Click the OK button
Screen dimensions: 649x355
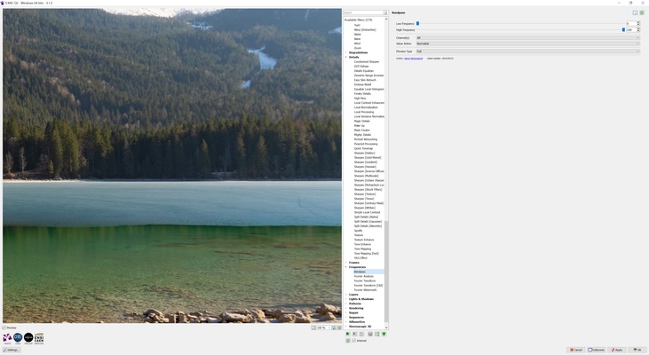637,350
